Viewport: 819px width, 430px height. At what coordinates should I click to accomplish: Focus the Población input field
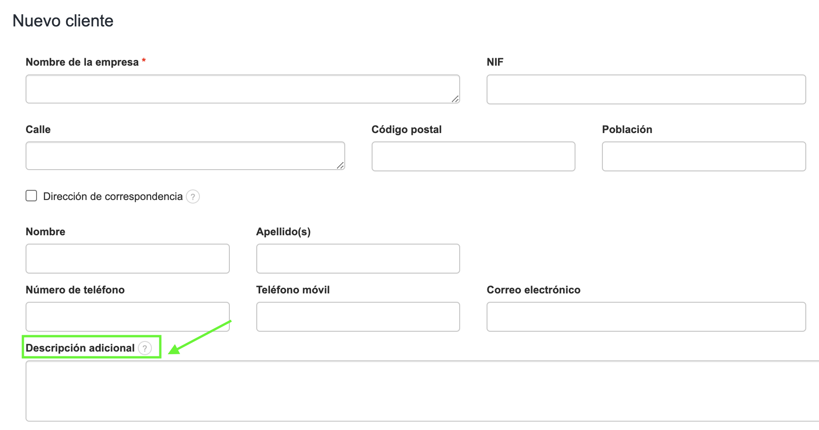pos(704,156)
